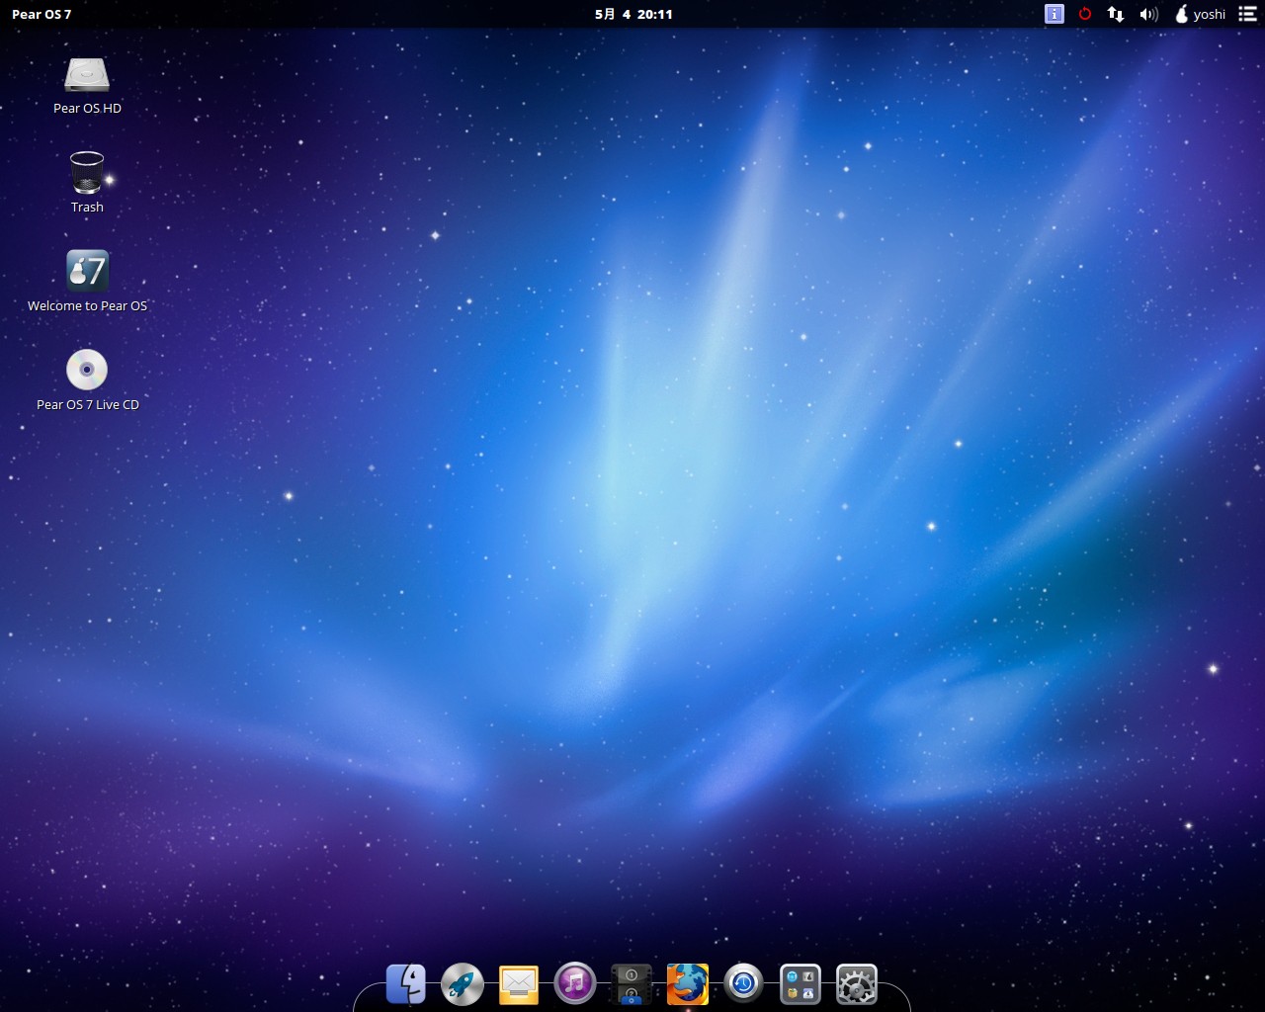Open the film strip video app
The height and width of the screenshot is (1012, 1265).
point(631,984)
